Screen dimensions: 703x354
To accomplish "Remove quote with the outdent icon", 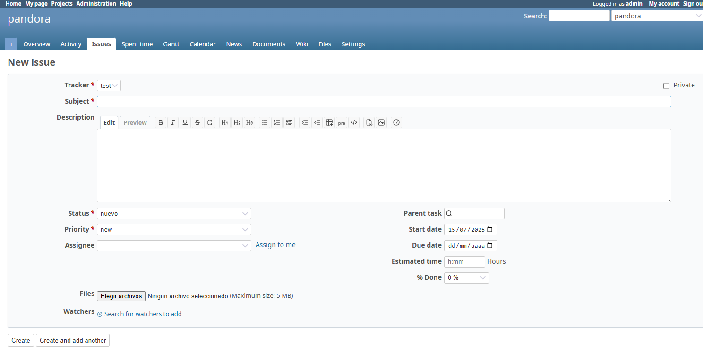I will point(317,122).
